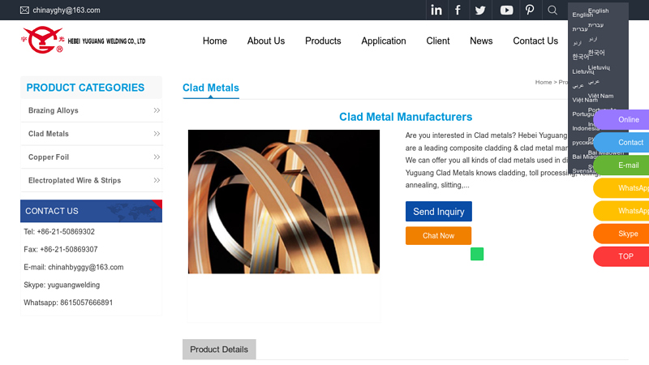Expand the Brazing Alloys category arrow
The height and width of the screenshot is (365, 649).
[x=157, y=110]
